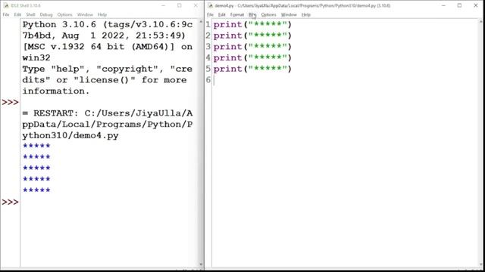Close the IDLE Shell window

[x=196, y=5]
